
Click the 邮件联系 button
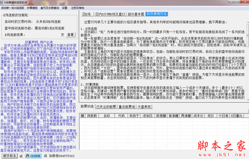10,156
